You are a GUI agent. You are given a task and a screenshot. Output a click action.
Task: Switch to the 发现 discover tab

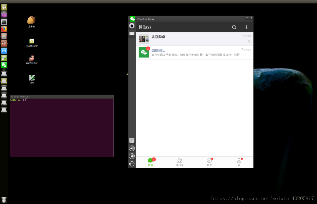coord(210,162)
